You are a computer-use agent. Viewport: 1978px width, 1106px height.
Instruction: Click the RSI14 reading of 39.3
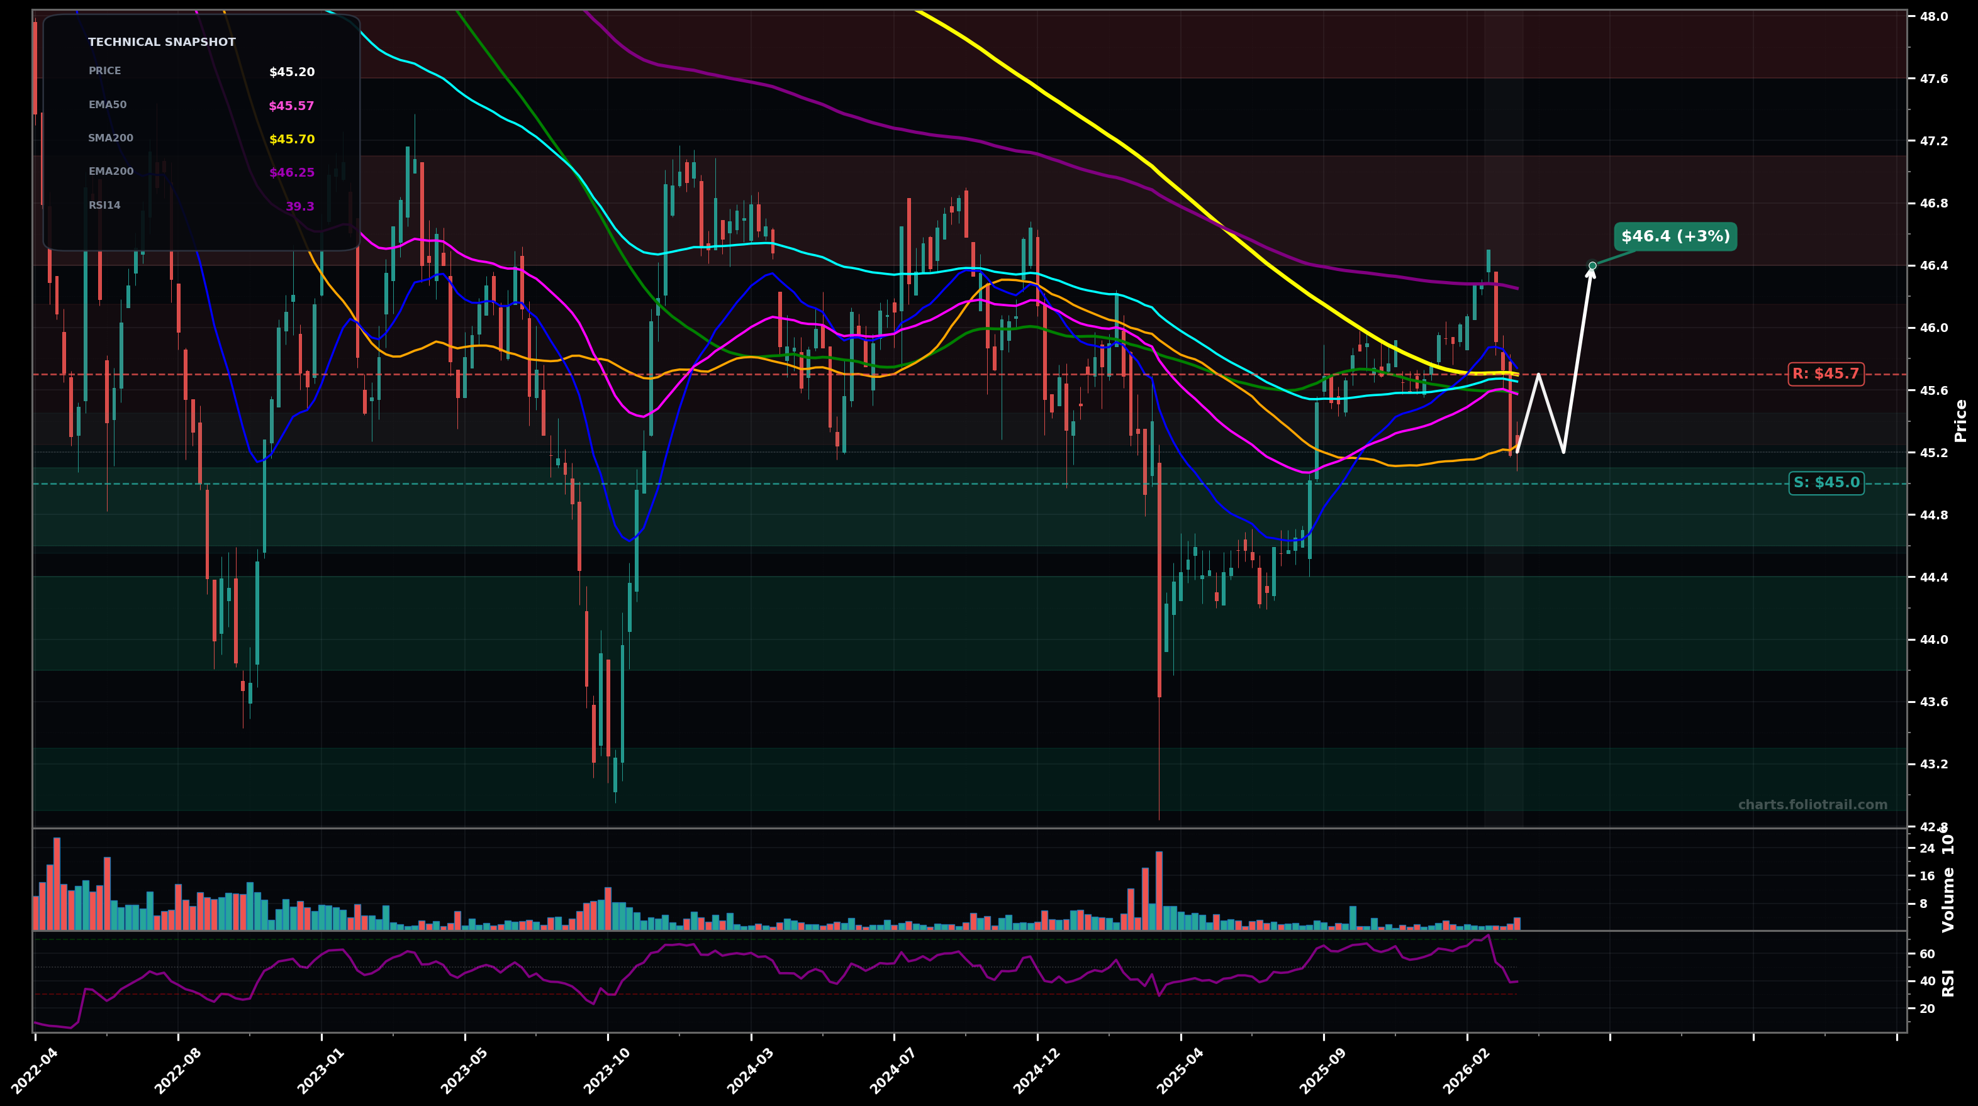point(300,206)
